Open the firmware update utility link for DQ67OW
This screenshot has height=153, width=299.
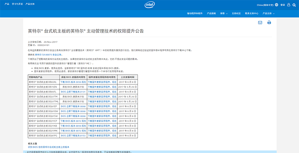102,111
